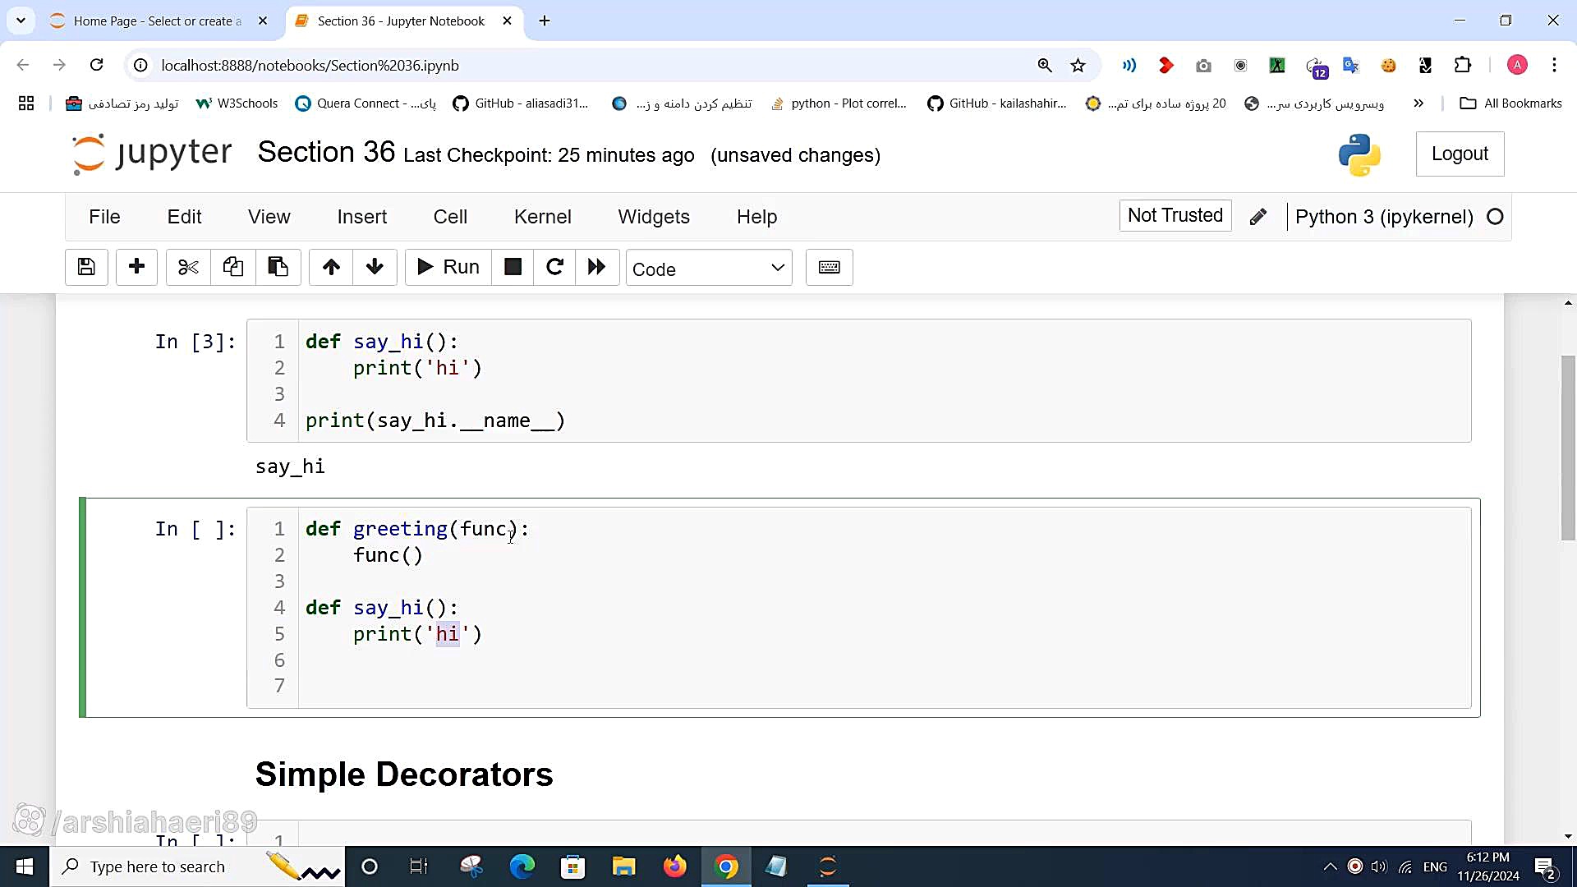Rename the notebook titled Section 36
The image size is (1577, 887).
tap(326, 153)
